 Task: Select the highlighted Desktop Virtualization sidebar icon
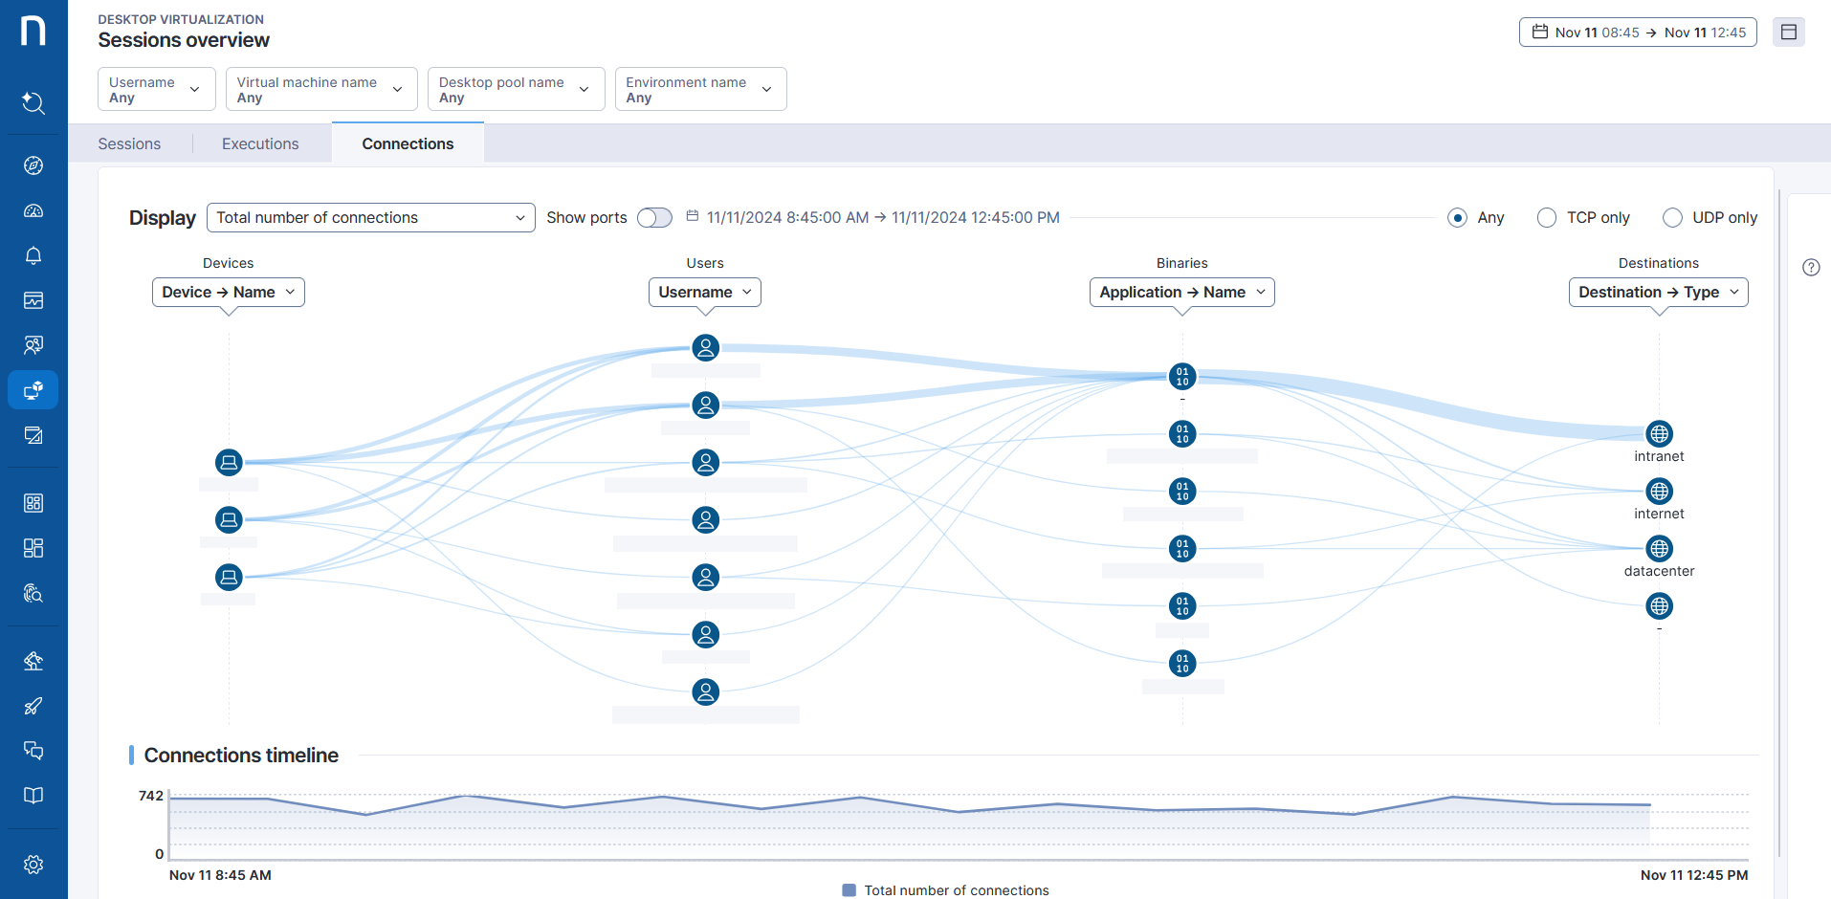tap(33, 389)
